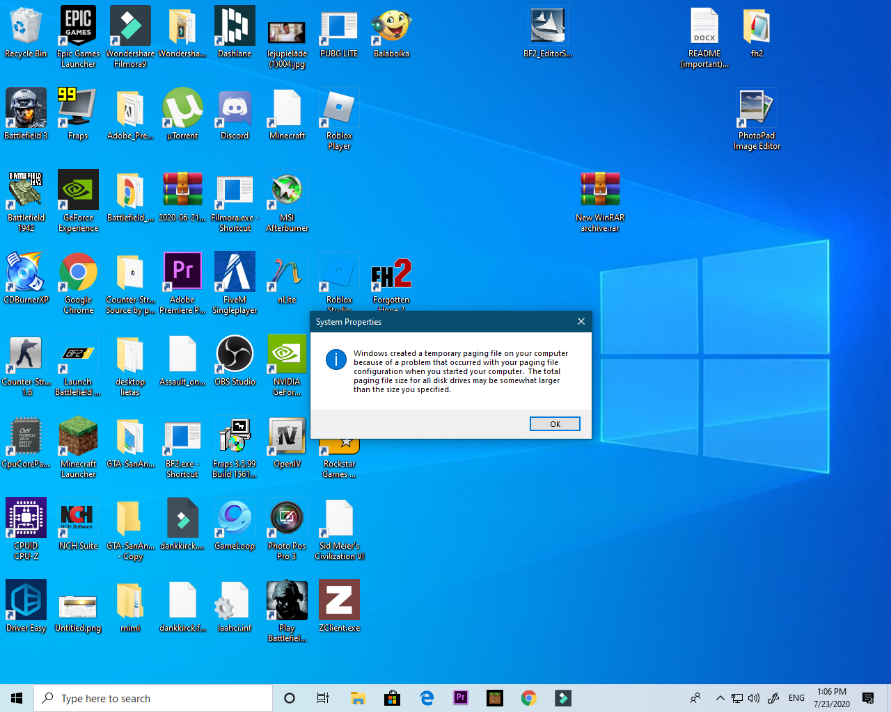891x712 pixels.
Task: Click OK in System Properties dialog
Action: click(555, 424)
